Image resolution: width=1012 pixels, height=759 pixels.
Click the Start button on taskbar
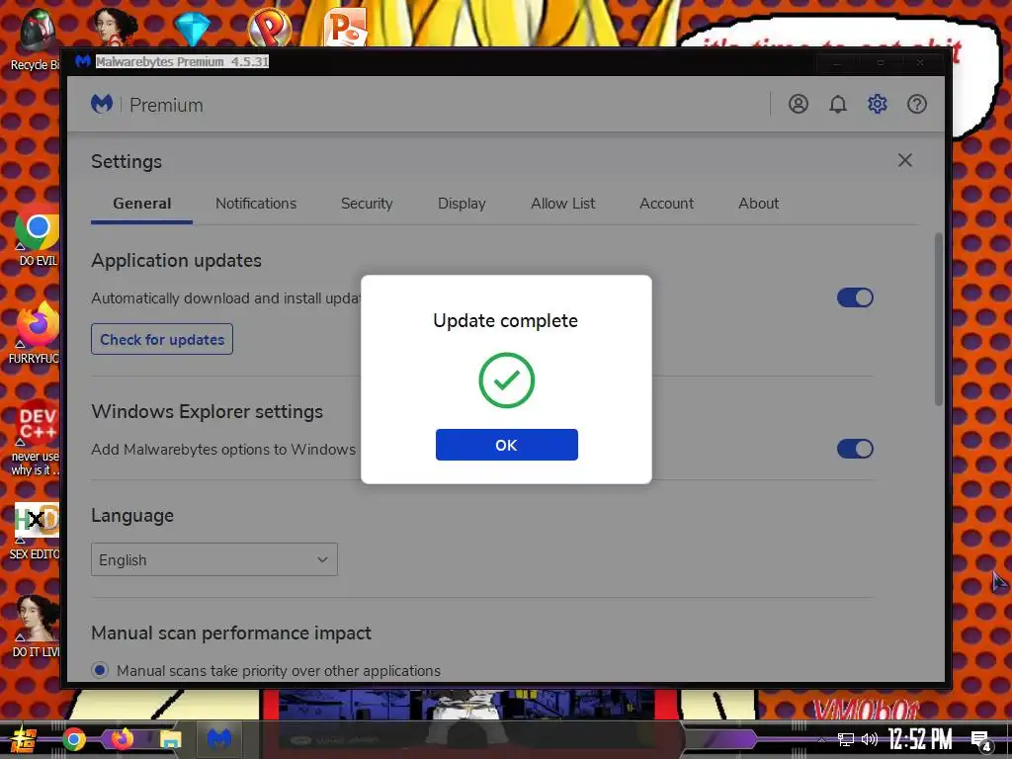pyautogui.click(x=24, y=739)
